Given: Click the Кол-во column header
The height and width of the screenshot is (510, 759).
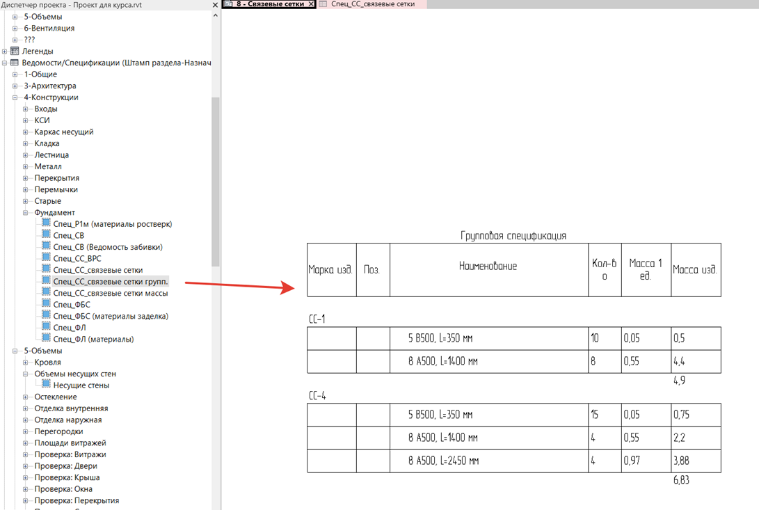Looking at the screenshot, I should 605,270.
